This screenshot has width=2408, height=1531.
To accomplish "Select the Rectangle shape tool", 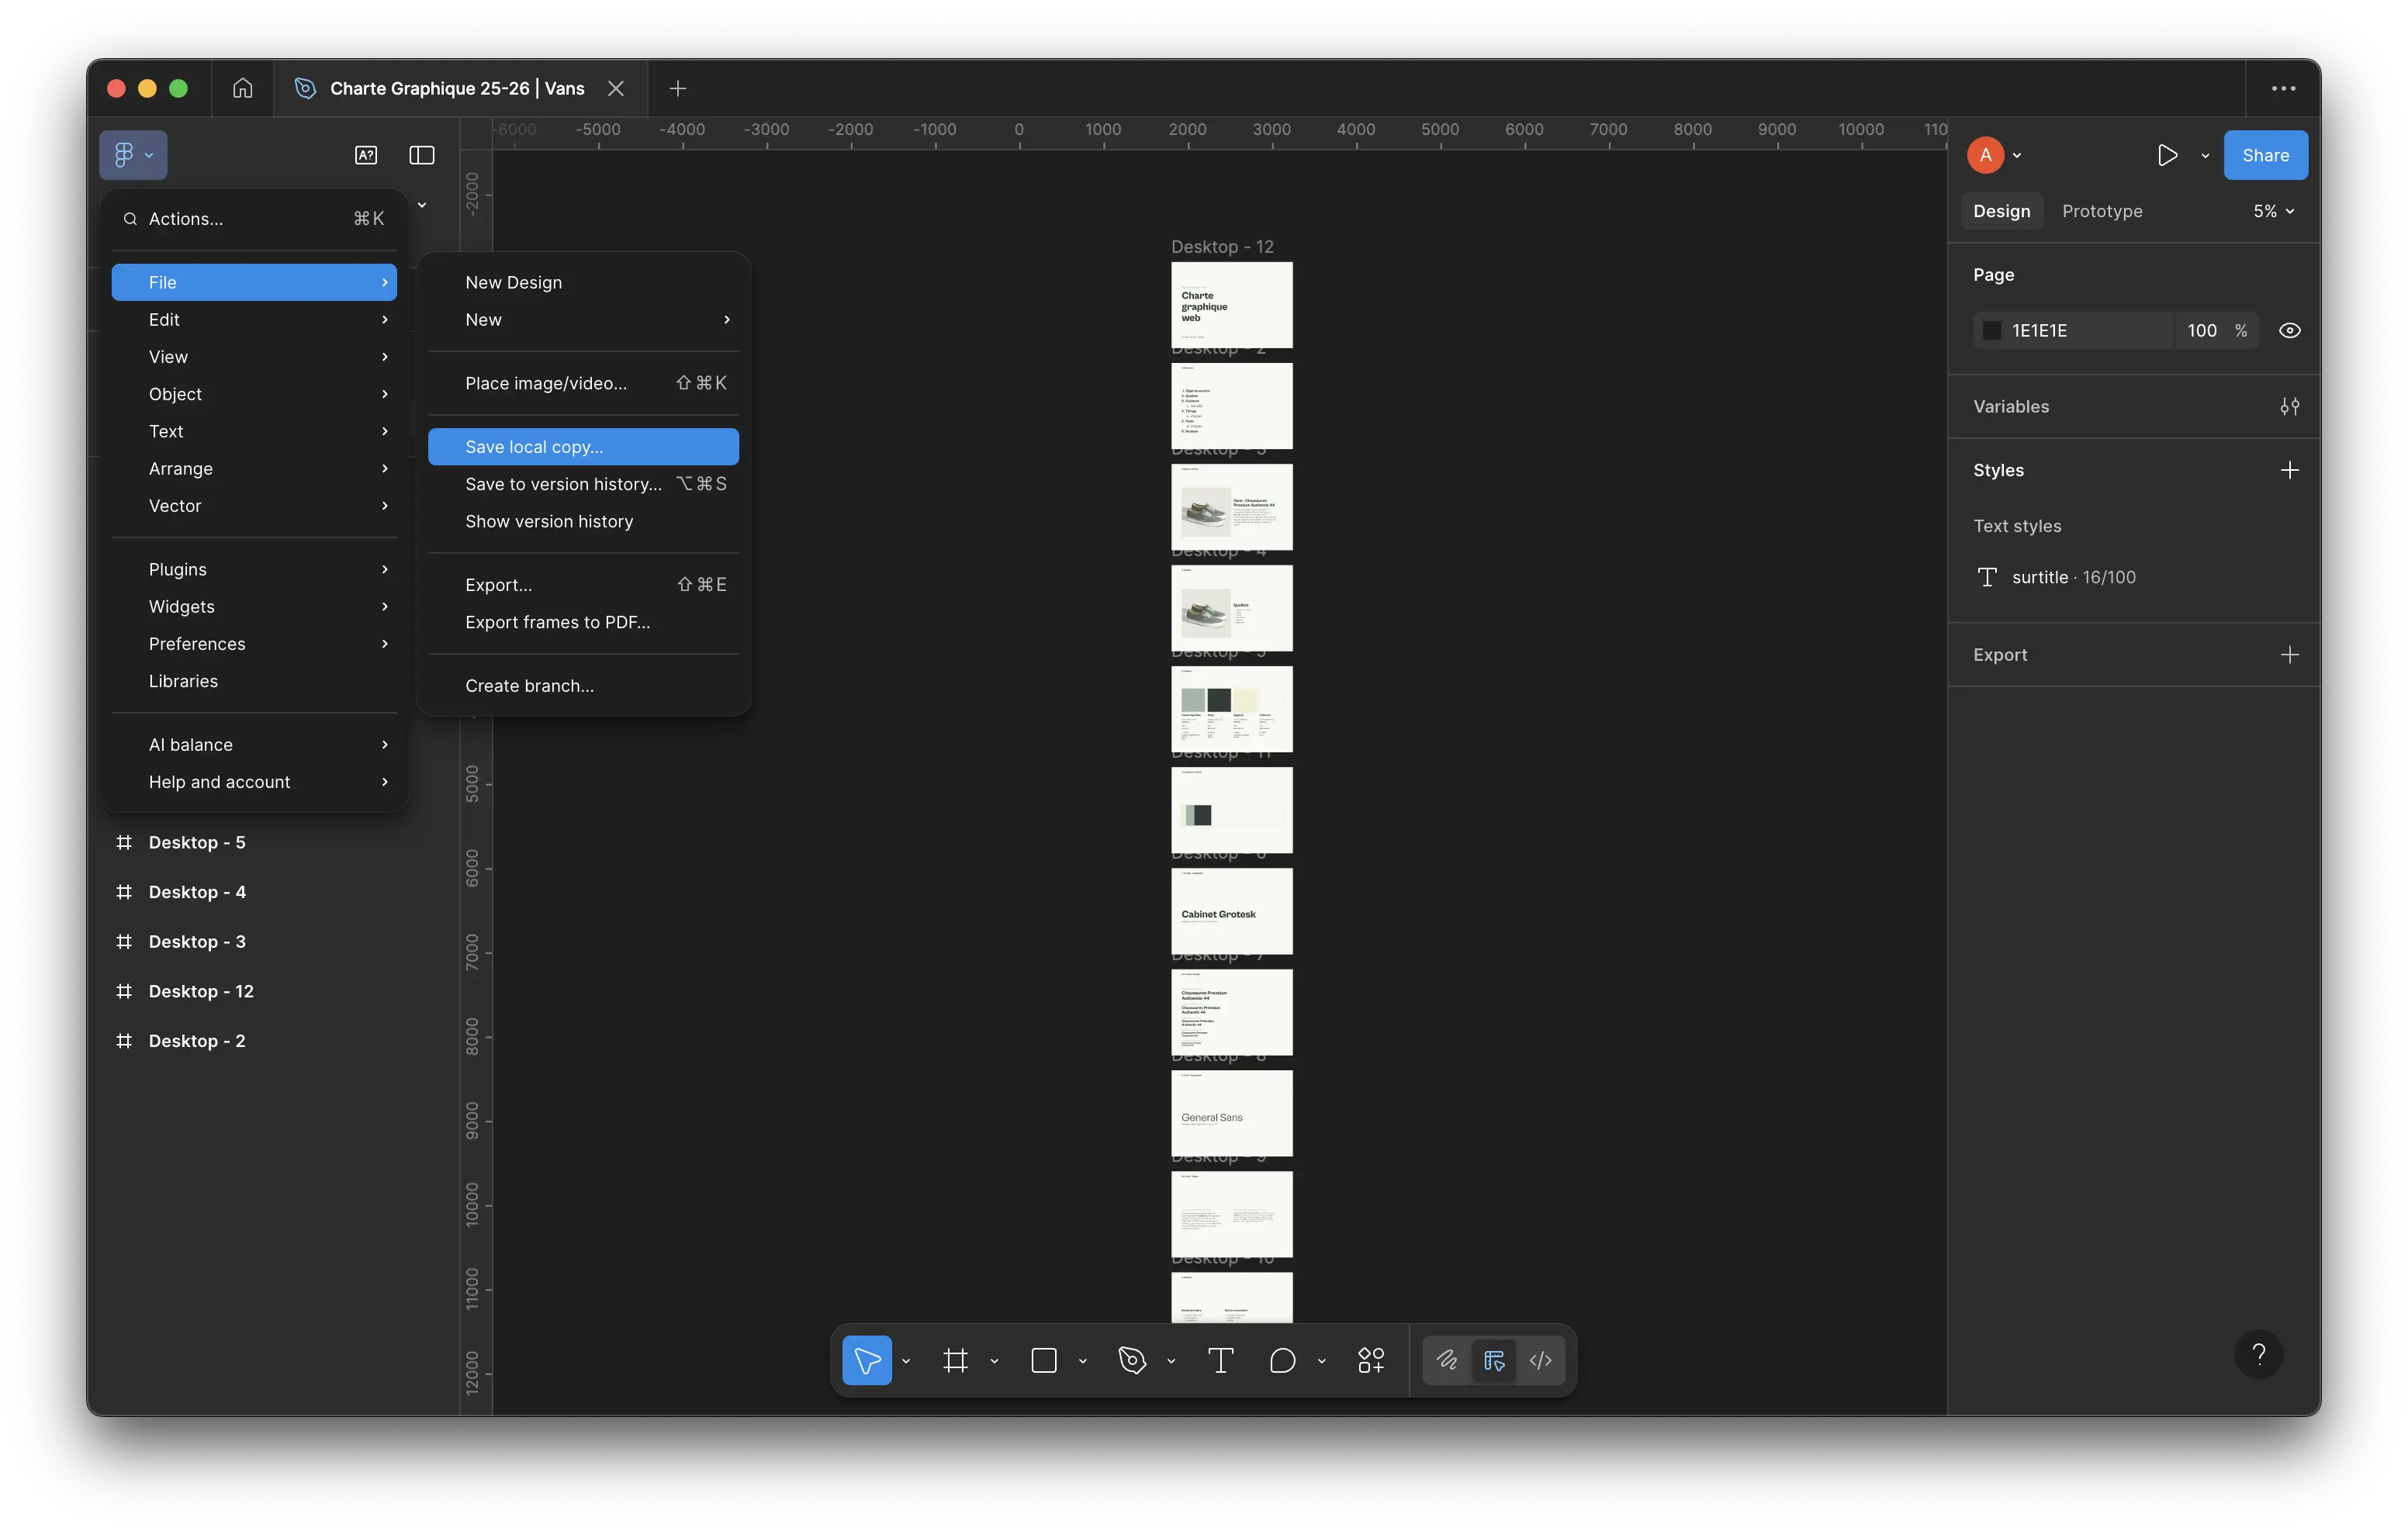I will pyautogui.click(x=1043, y=1360).
